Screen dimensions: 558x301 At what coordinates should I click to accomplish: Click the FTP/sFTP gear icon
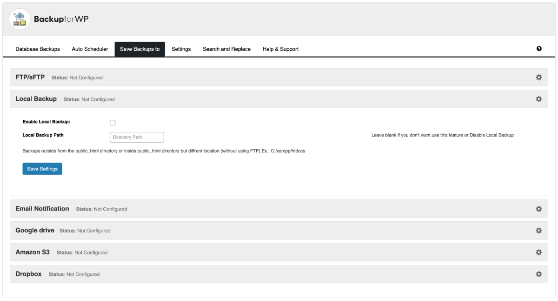coord(538,78)
